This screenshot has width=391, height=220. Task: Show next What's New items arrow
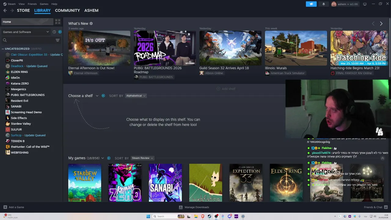pyautogui.click(x=381, y=24)
